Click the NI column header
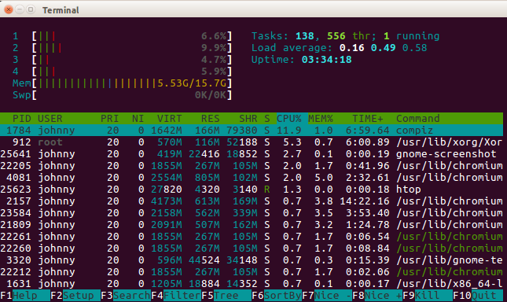The height and width of the screenshot is (302, 507). coord(138,119)
